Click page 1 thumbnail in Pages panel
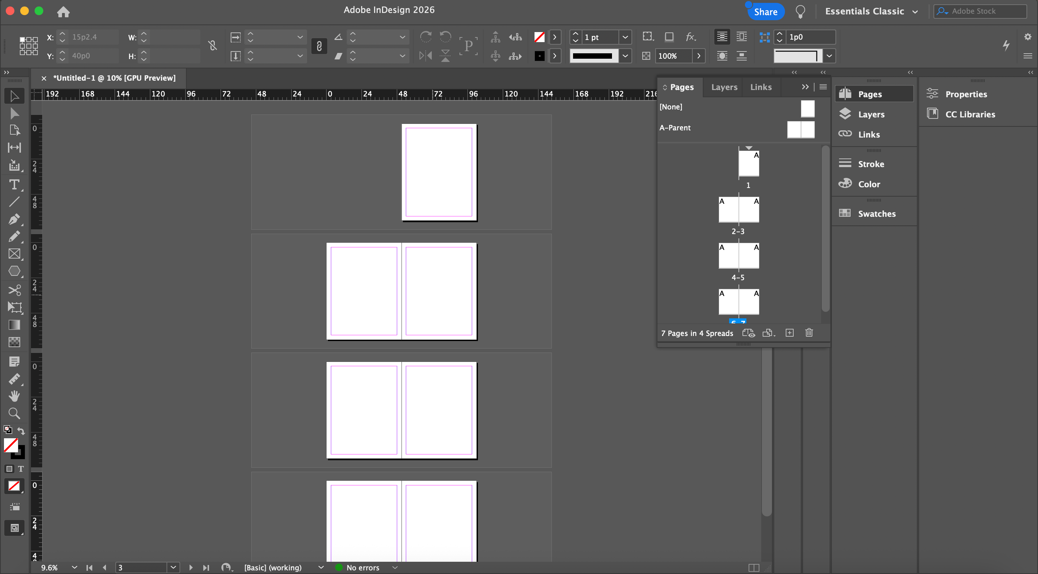The image size is (1038, 574). [x=748, y=164]
